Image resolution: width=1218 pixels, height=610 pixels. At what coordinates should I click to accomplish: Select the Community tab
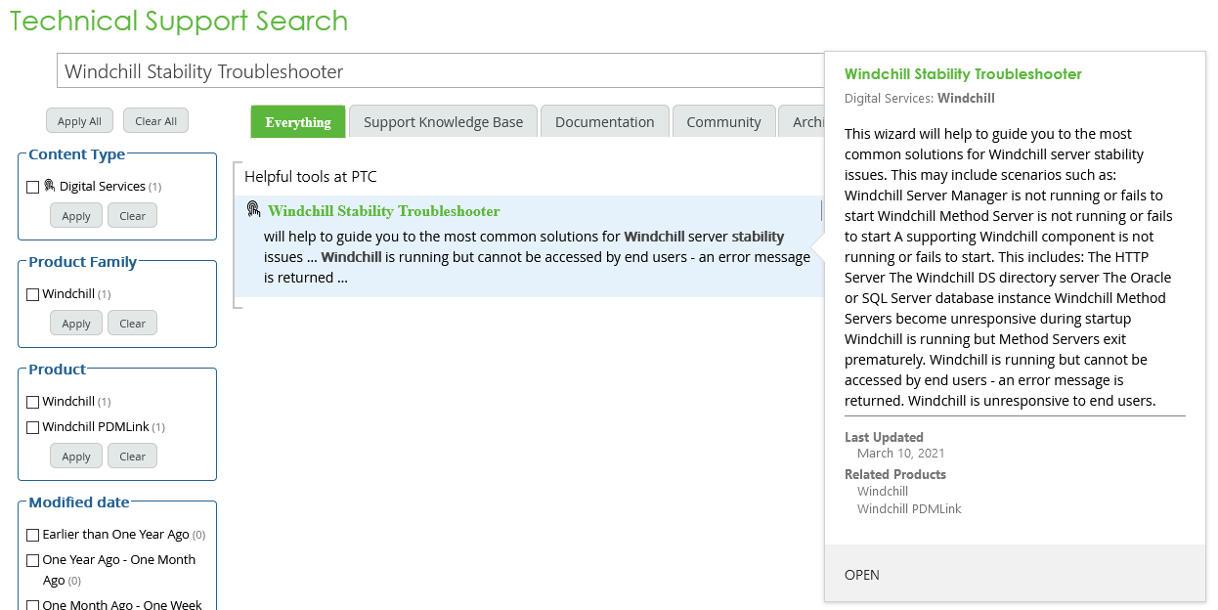pyautogui.click(x=723, y=120)
